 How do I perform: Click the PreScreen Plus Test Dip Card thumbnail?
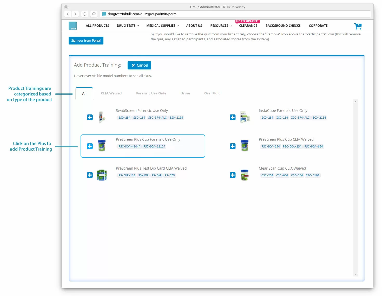pos(102,175)
